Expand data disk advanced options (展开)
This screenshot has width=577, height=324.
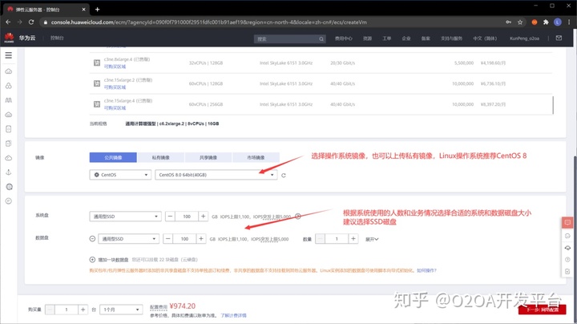click(x=372, y=239)
